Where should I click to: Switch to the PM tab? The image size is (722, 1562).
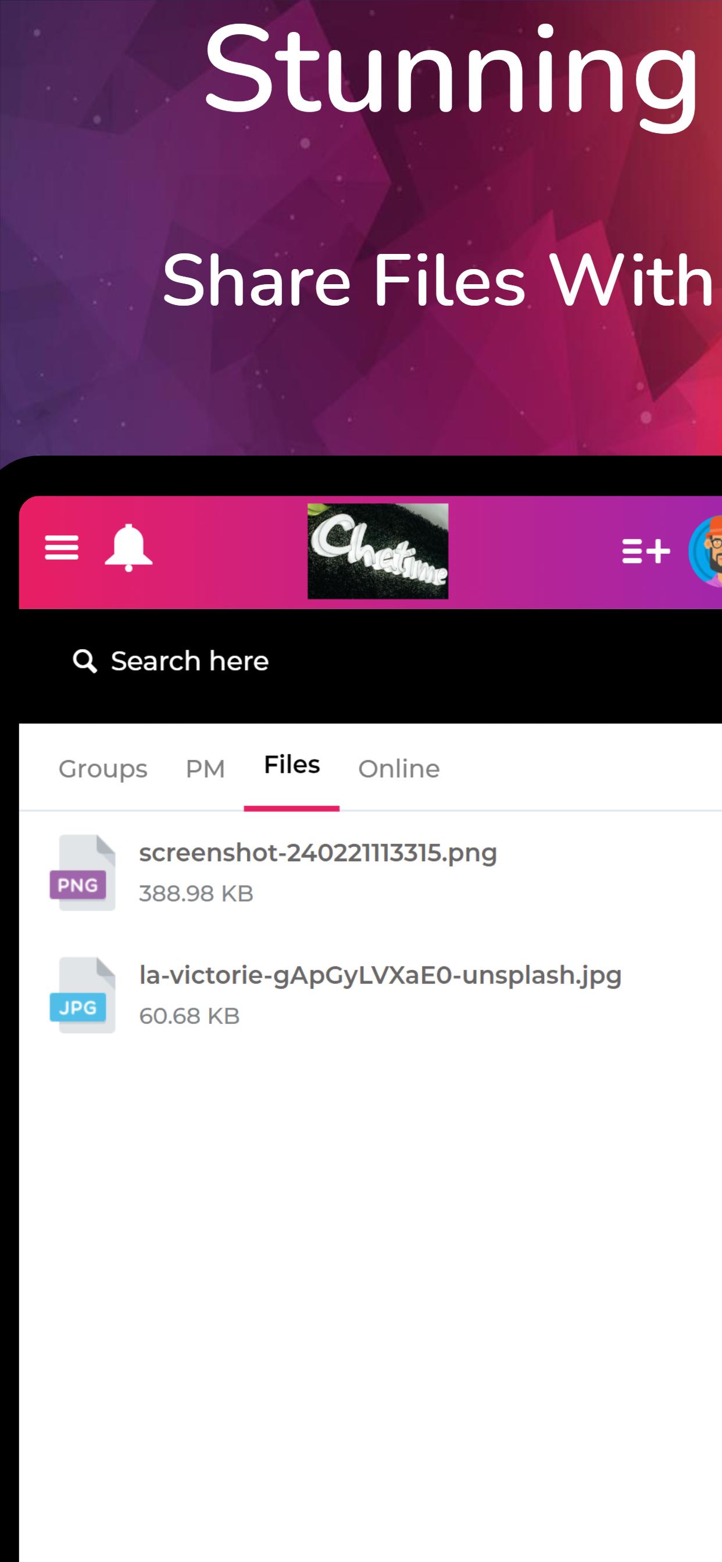pyautogui.click(x=205, y=769)
